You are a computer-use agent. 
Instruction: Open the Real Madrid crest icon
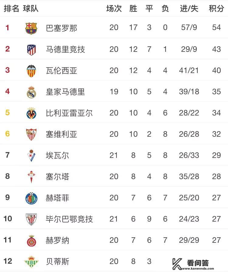click(x=31, y=92)
